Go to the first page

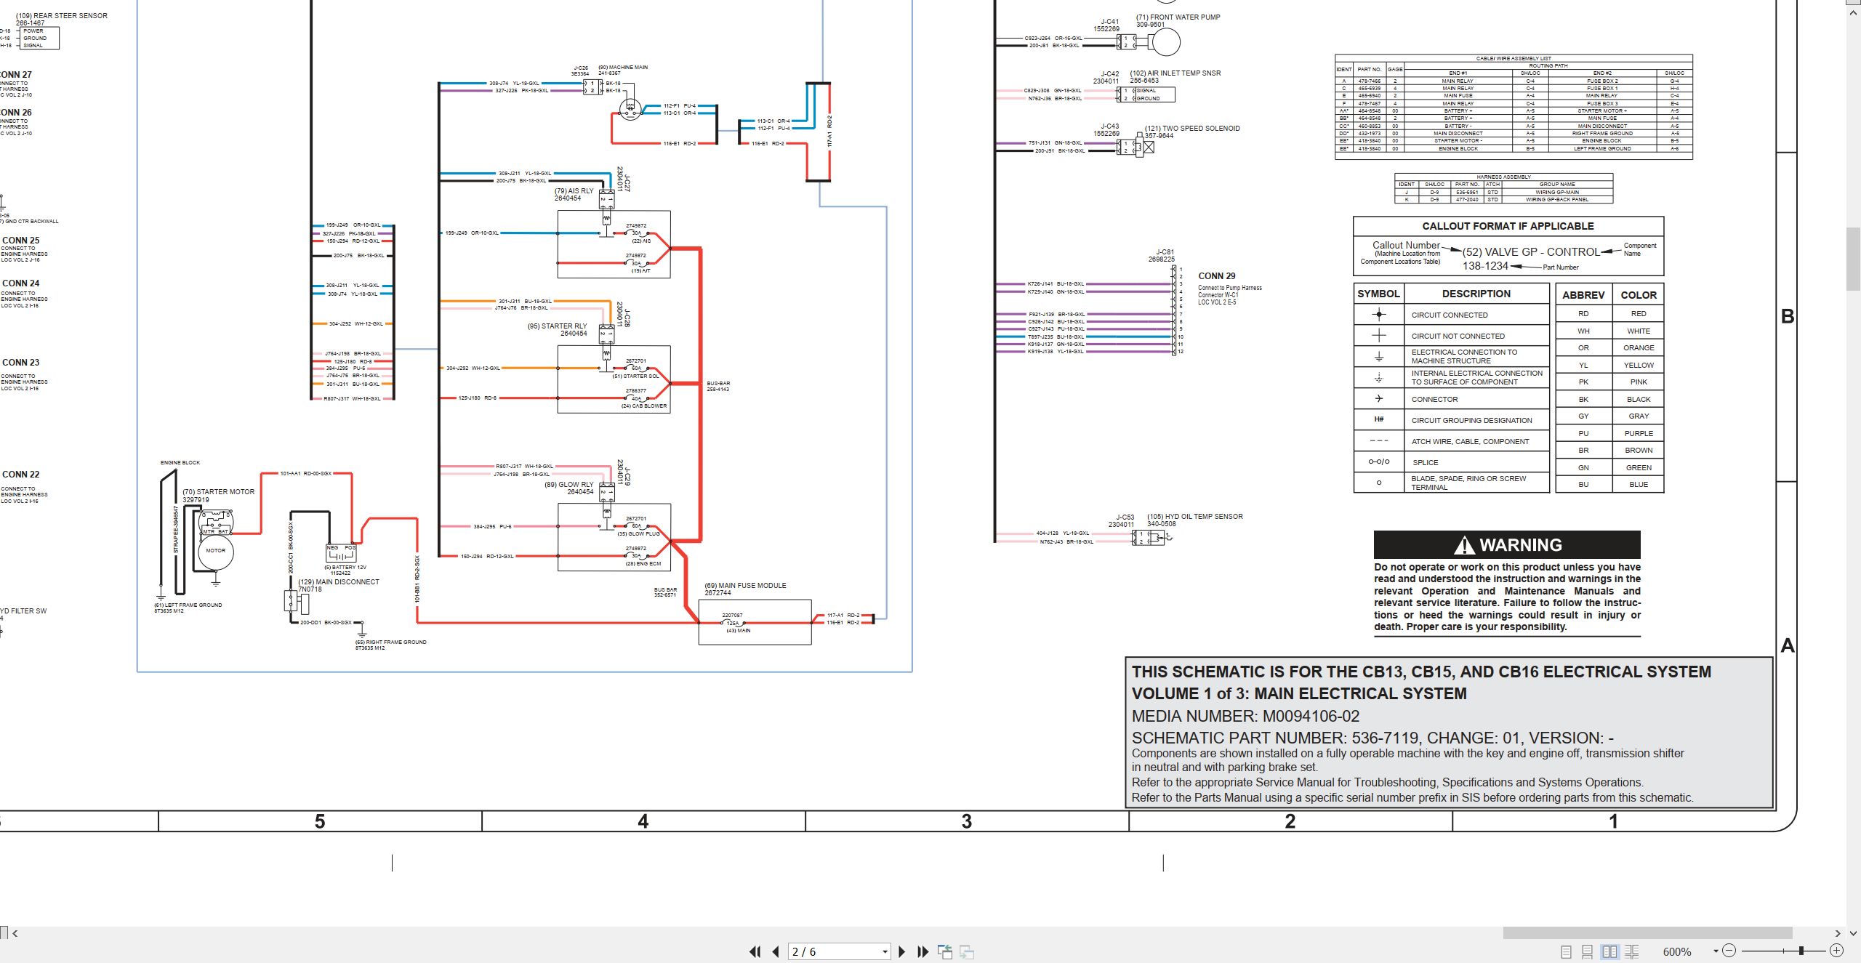[755, 951]
